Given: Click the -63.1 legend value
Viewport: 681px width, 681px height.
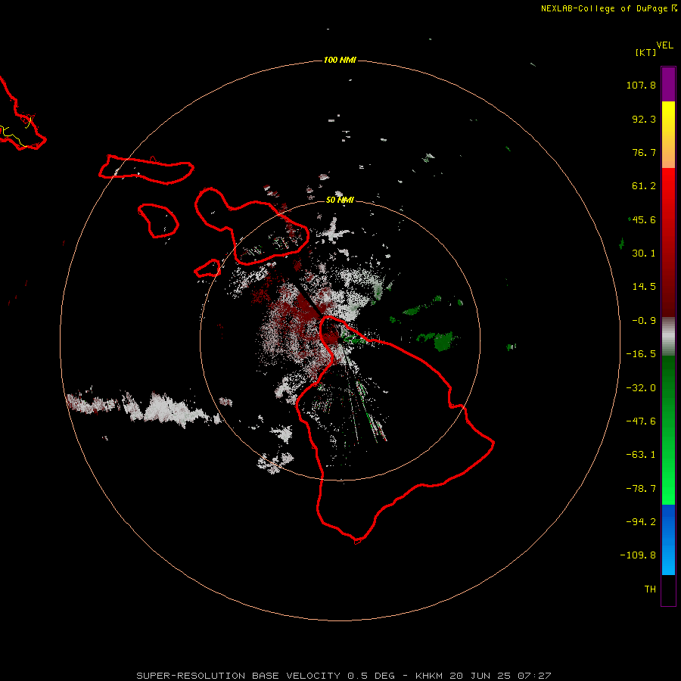Looking at the screenshot, I should pos(641,455).
